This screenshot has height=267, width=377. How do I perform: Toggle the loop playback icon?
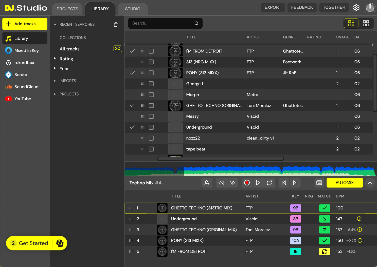click(269, 183)
